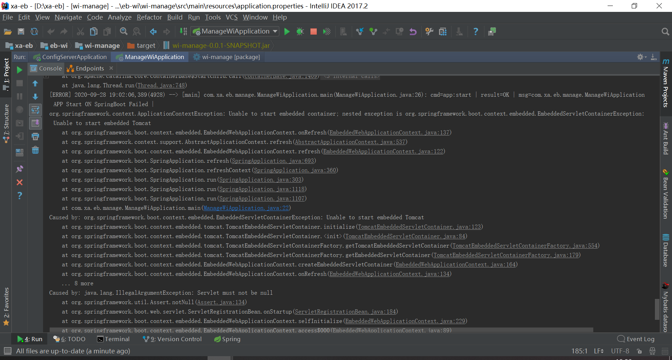Open the Spring tool window button

[227, 339]
